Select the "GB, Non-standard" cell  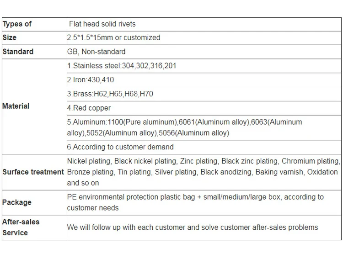pyautogui.click(x=96, y=52)
